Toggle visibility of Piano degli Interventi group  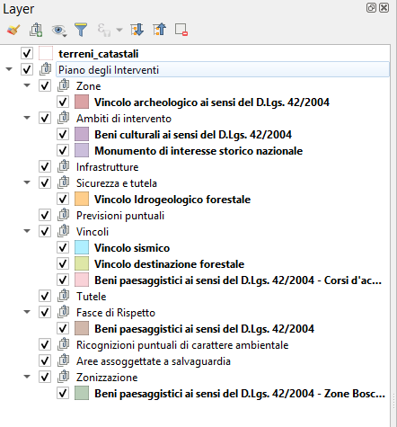pos(27,69)
